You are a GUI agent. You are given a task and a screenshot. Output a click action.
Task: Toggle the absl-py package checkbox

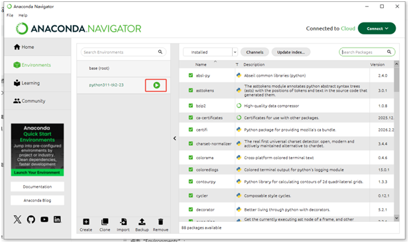pos(191,75)
